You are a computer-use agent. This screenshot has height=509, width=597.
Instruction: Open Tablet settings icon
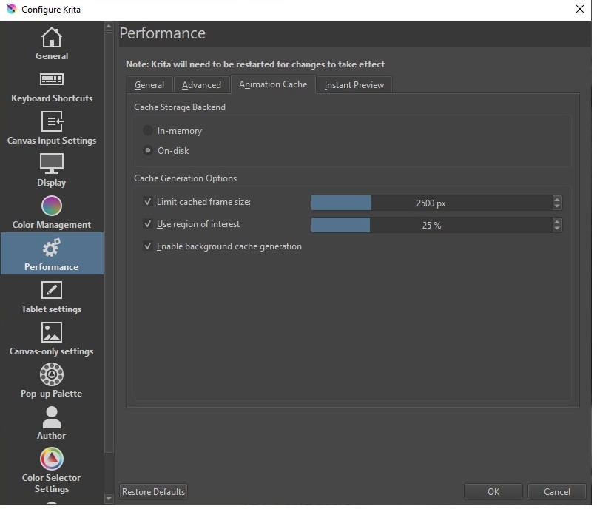click(x=51, y=290)
